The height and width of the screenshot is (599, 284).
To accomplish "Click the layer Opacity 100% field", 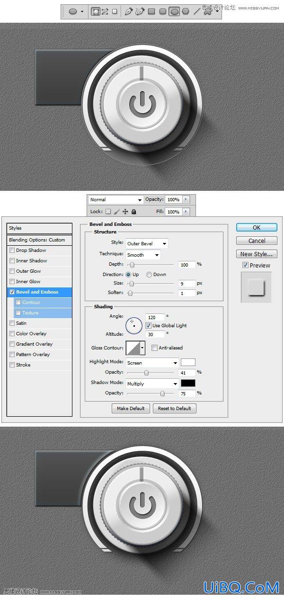I will click(x=174, y=200).
